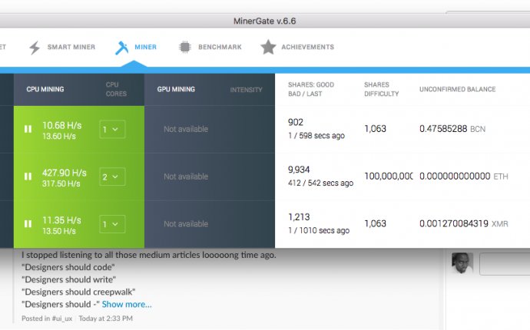530x330 pixels.
Task: Click the Achievements star icon
Action: click(268, 47)
